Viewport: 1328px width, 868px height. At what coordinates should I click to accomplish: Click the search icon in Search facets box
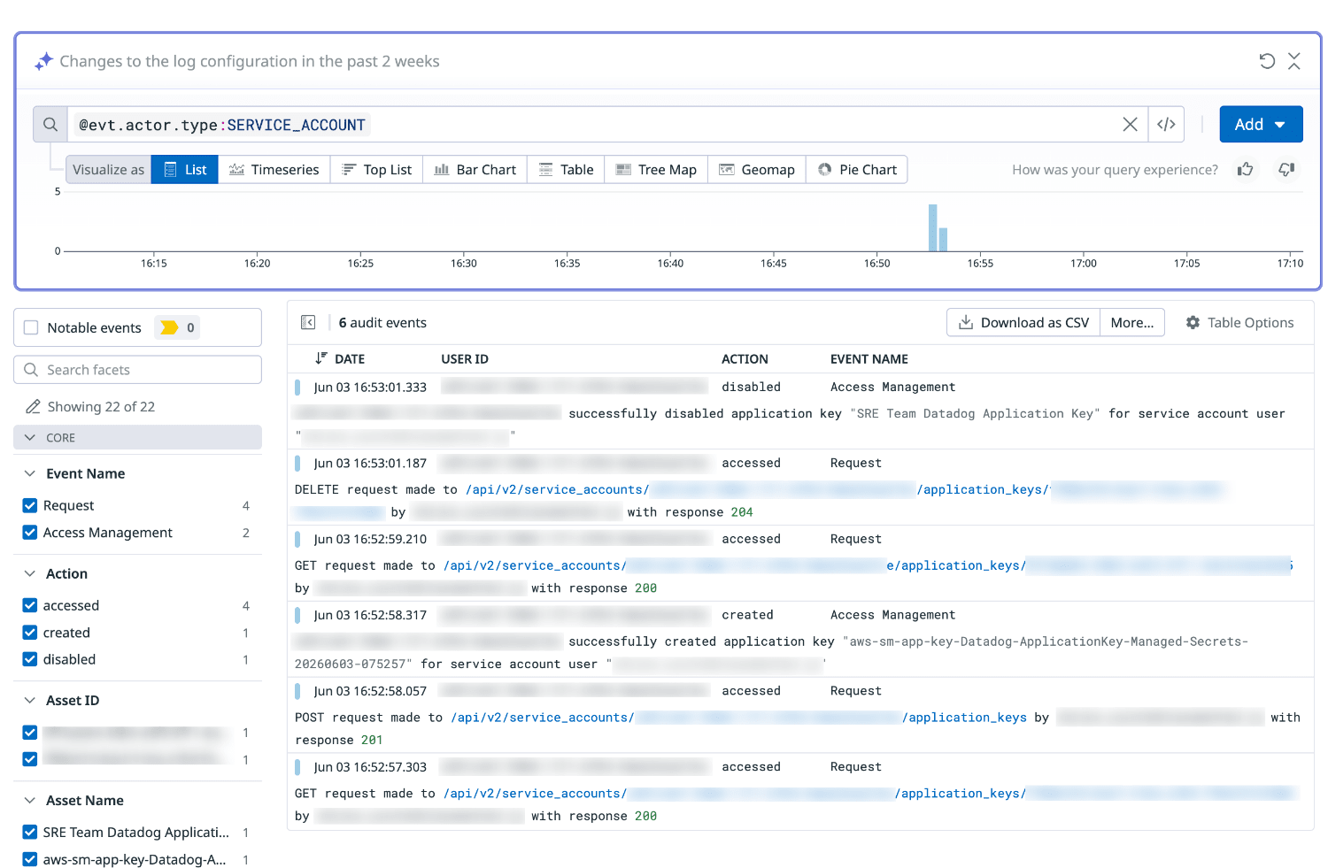pyautogui.click(x=31, y=369)
